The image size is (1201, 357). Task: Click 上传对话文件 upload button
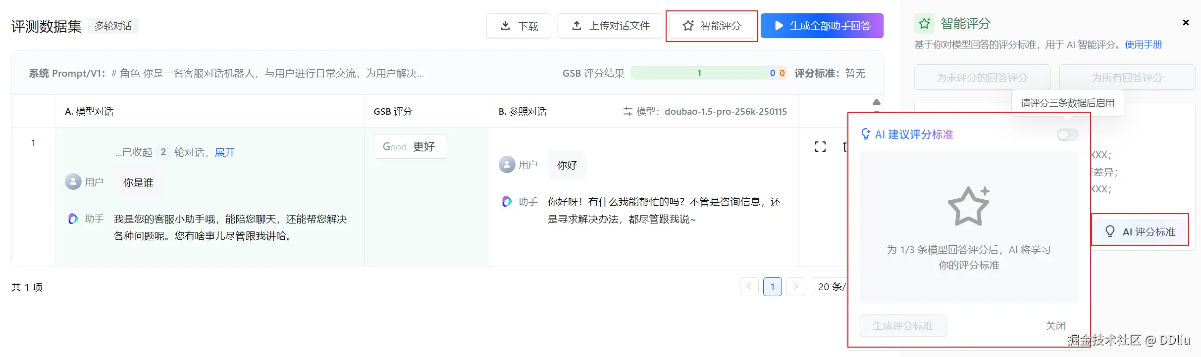click(610, 26)
